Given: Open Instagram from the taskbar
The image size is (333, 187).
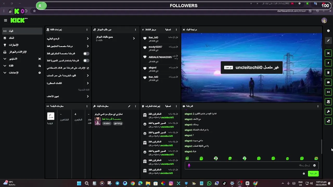Looking at the screenshot, I should pos(171,183).
